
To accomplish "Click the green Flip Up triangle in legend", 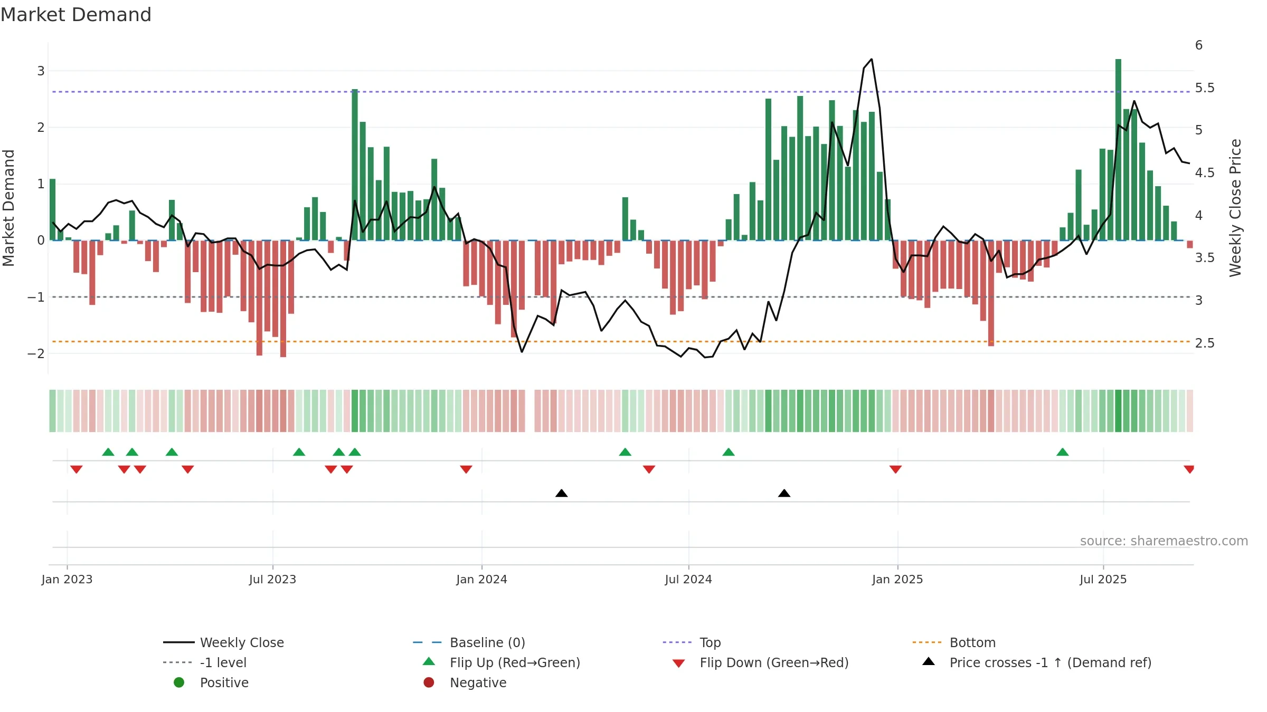I will coord(429,661).
